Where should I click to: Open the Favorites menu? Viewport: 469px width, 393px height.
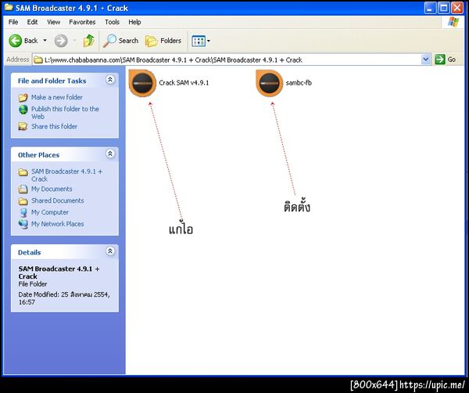click(x=82, y=22)
